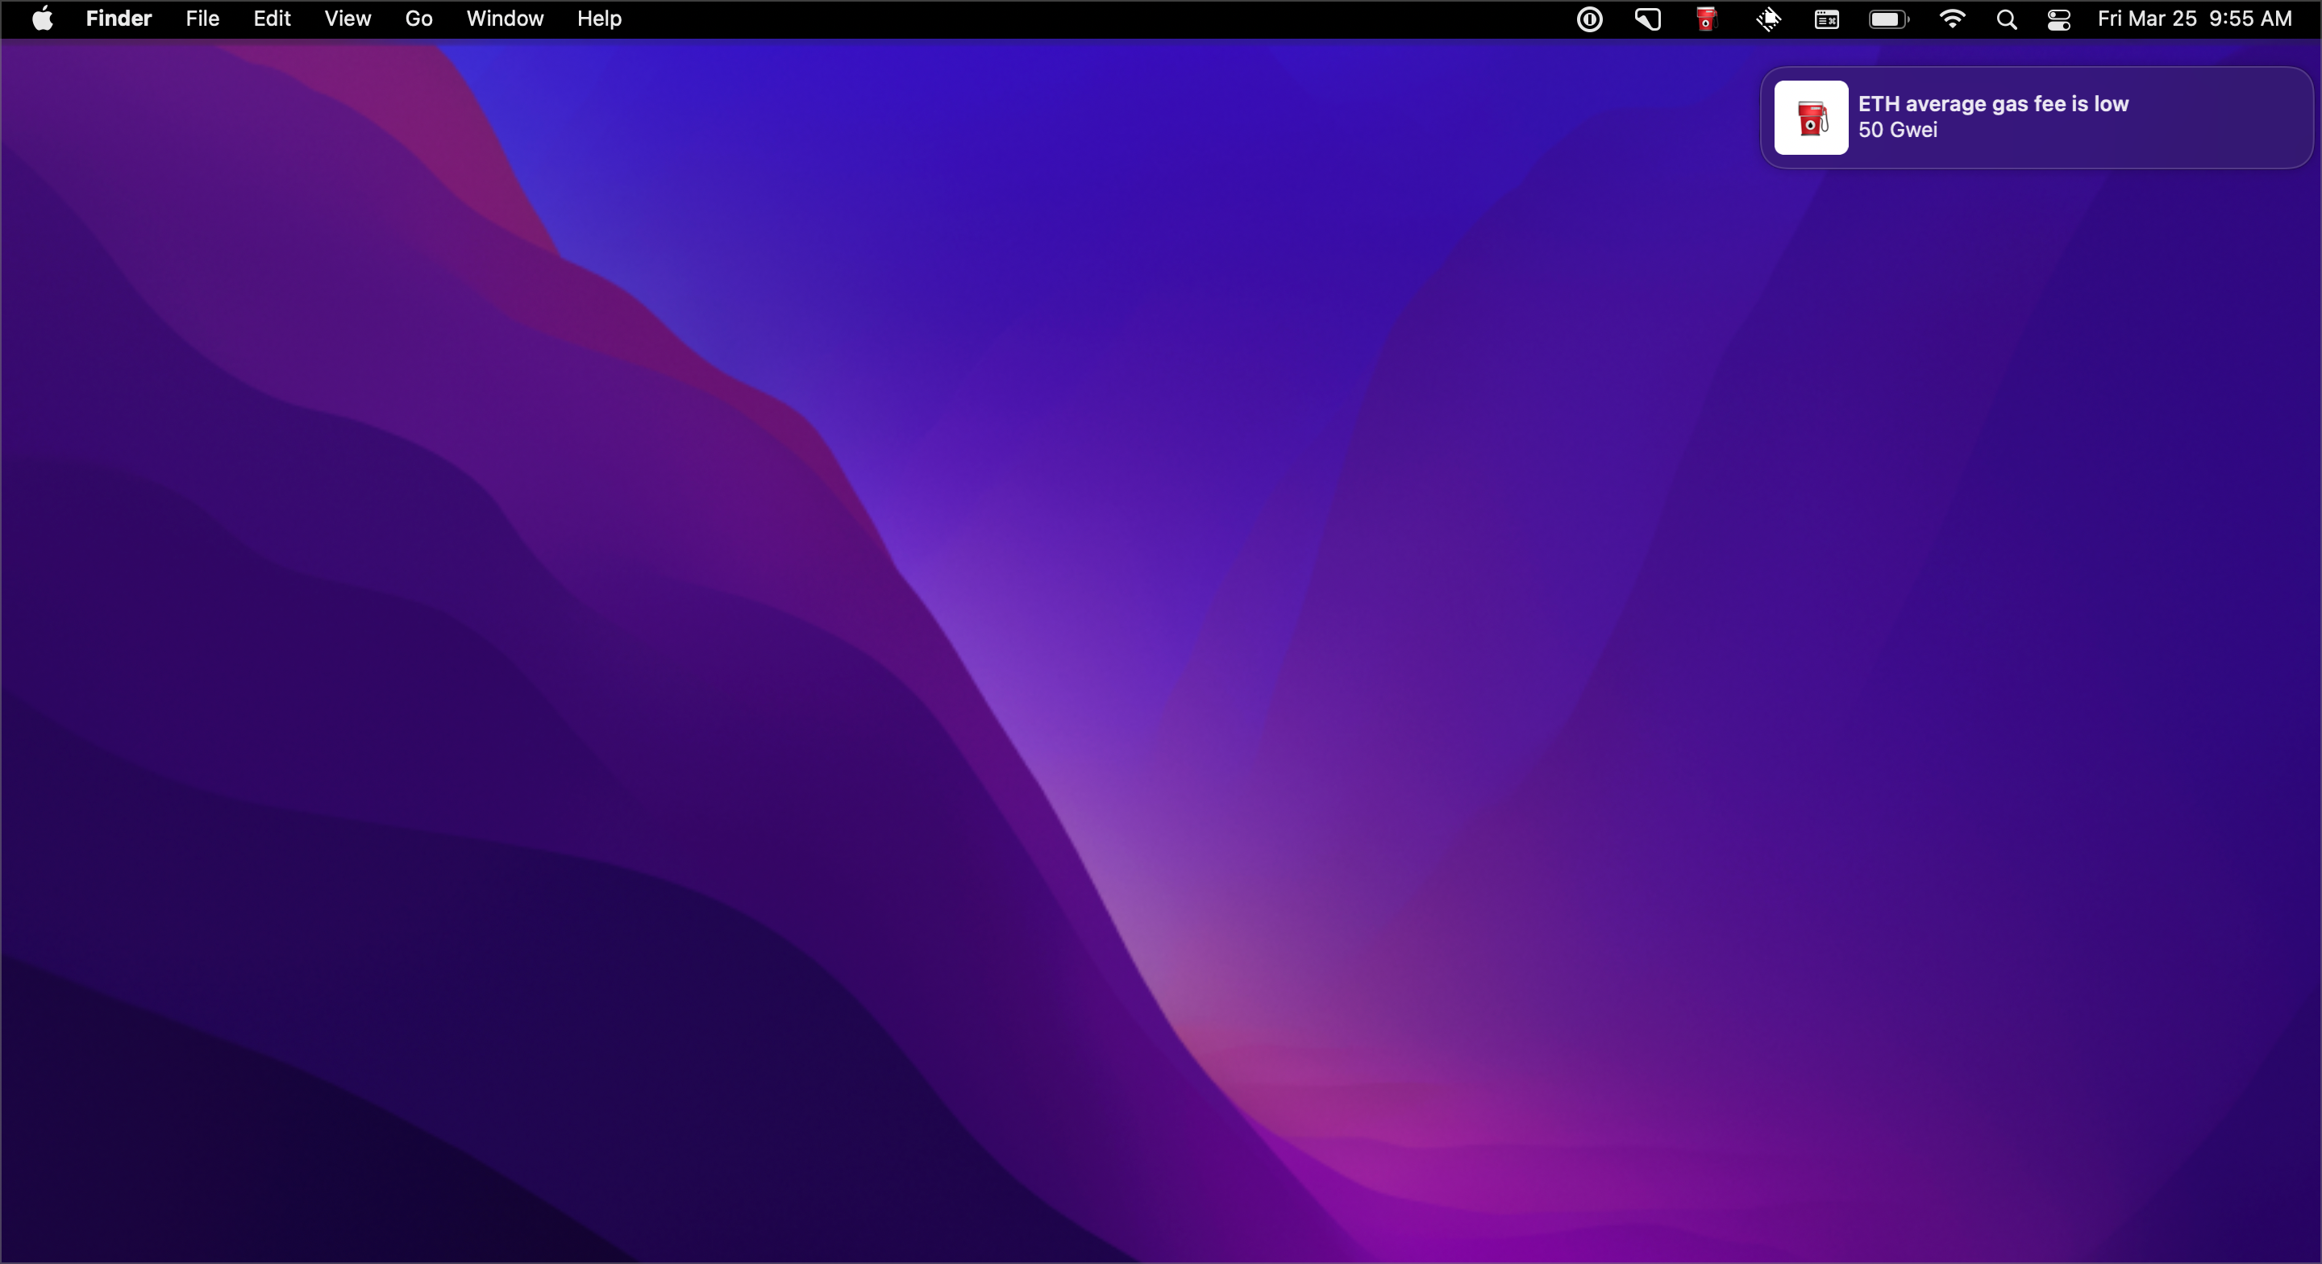This screenshot has width=2322, height=1264.
Task: Open the striped diamond menu bar icon
Action: coord(1769,19)
